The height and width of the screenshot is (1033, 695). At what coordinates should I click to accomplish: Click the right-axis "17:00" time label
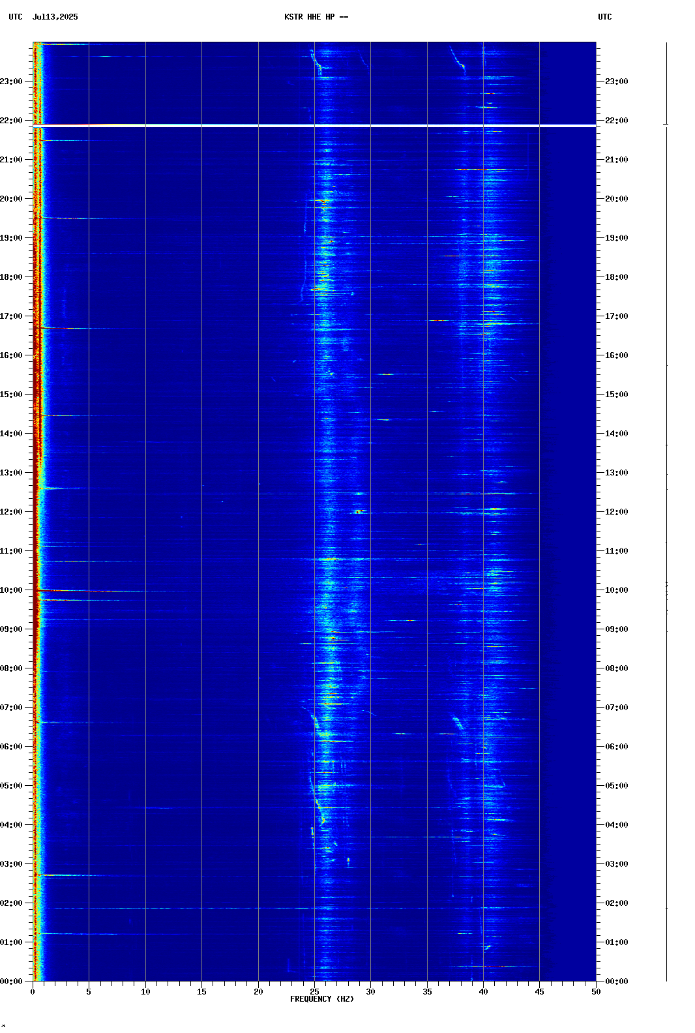click(617, 316)
